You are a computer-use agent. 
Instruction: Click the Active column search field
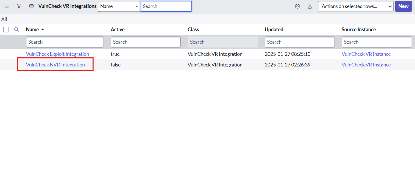tap(146, 42)
